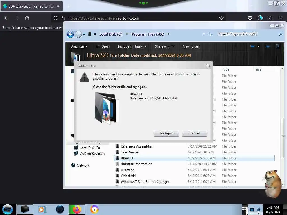Click the Firefox tracking protection shield

[55, 18]
